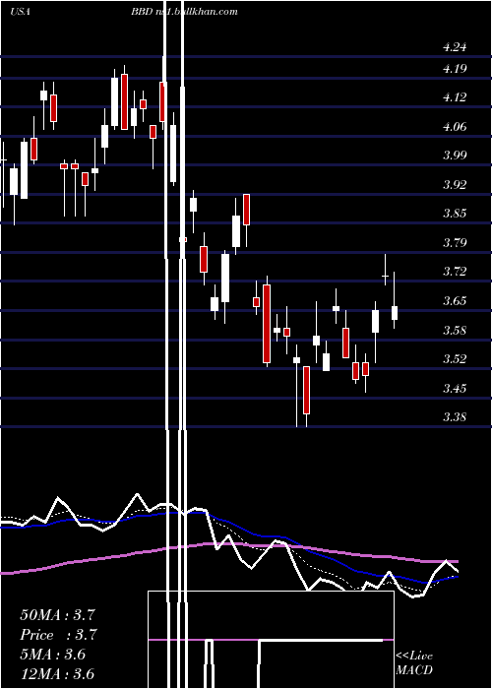492x689 pixels.
Task: Click the 4.06 price level label
Action: coord(455,127)
